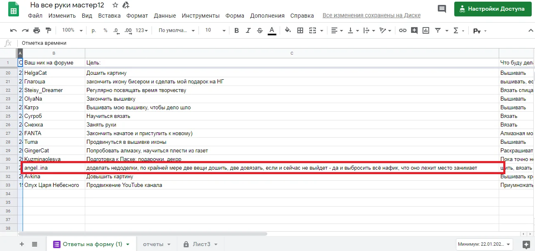Toggle strikethrough formatting
The image size is (535, 251).
click(x=259, y=30)
